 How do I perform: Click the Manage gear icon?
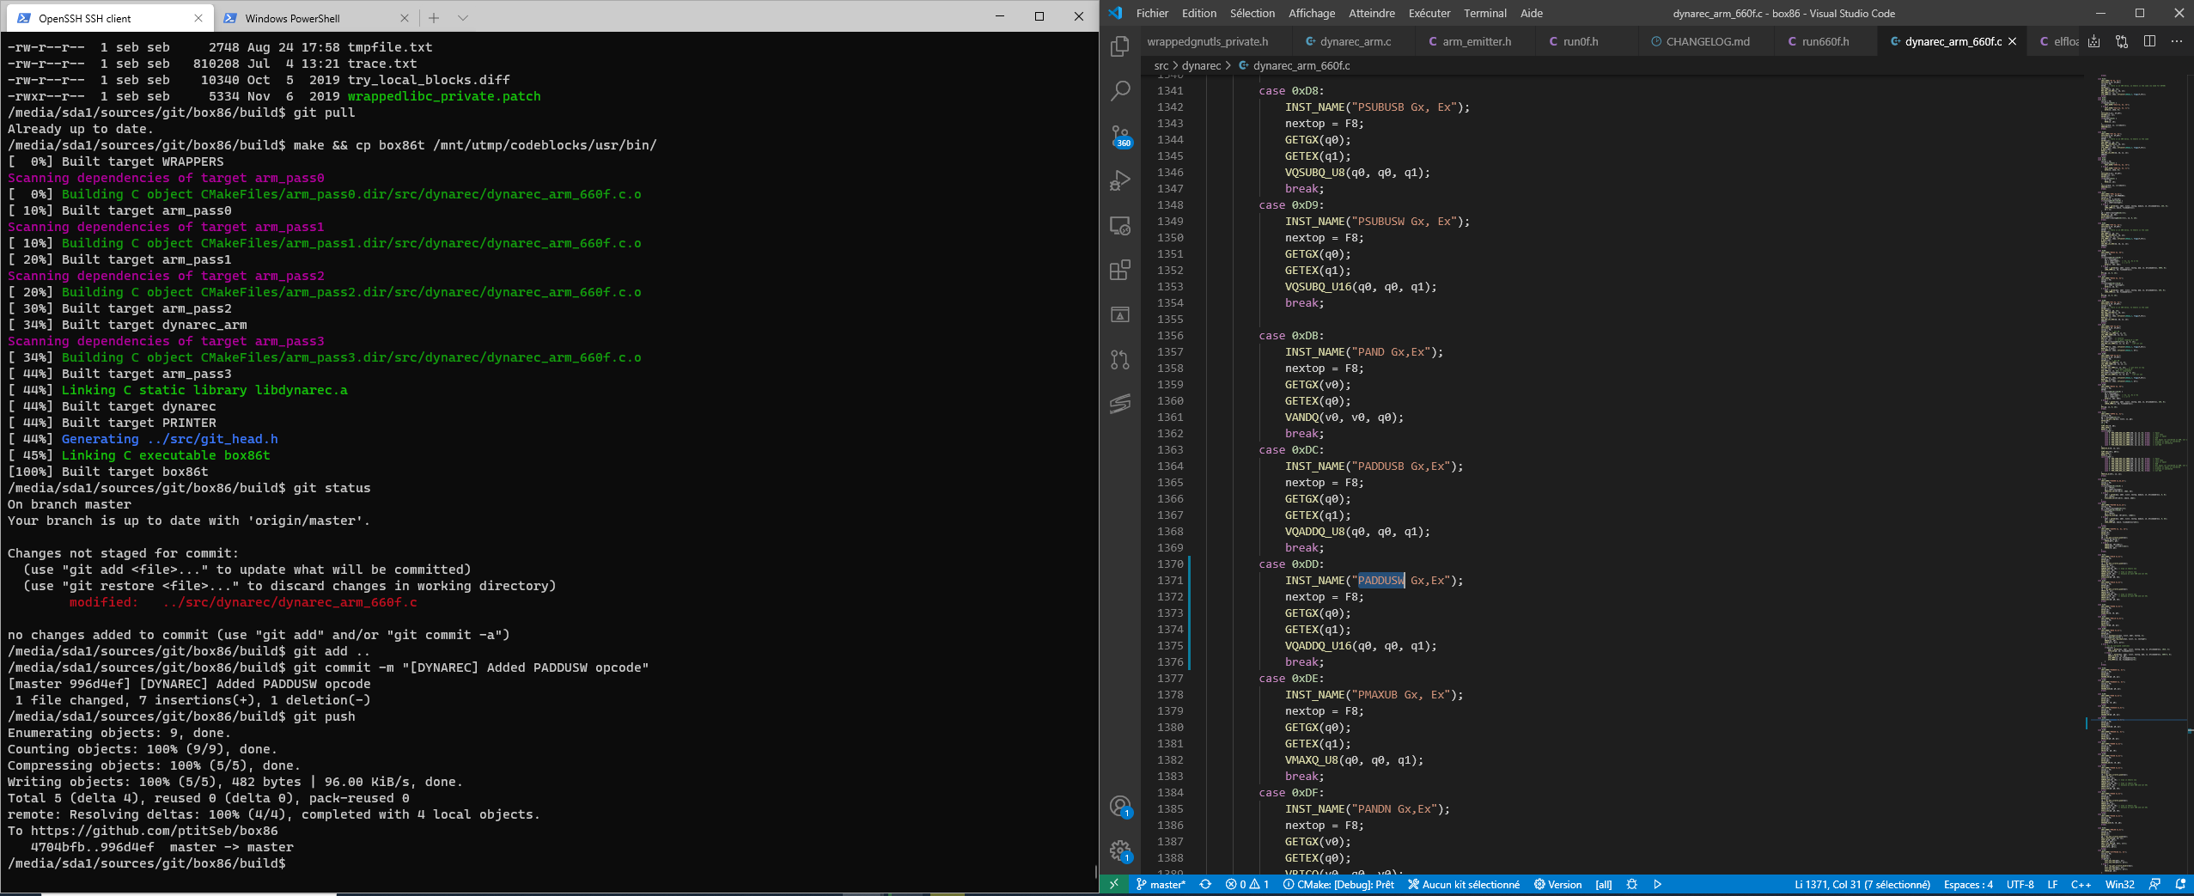click(1120, 850)
